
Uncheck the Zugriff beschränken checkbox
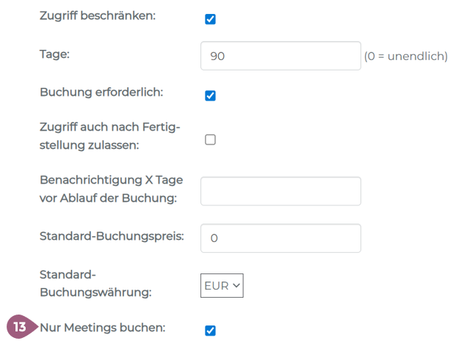210,19
